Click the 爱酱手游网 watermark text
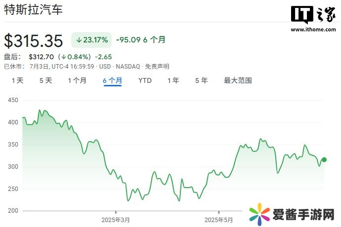This screenshot has height=227, width=341. click(x=303, y=214)
